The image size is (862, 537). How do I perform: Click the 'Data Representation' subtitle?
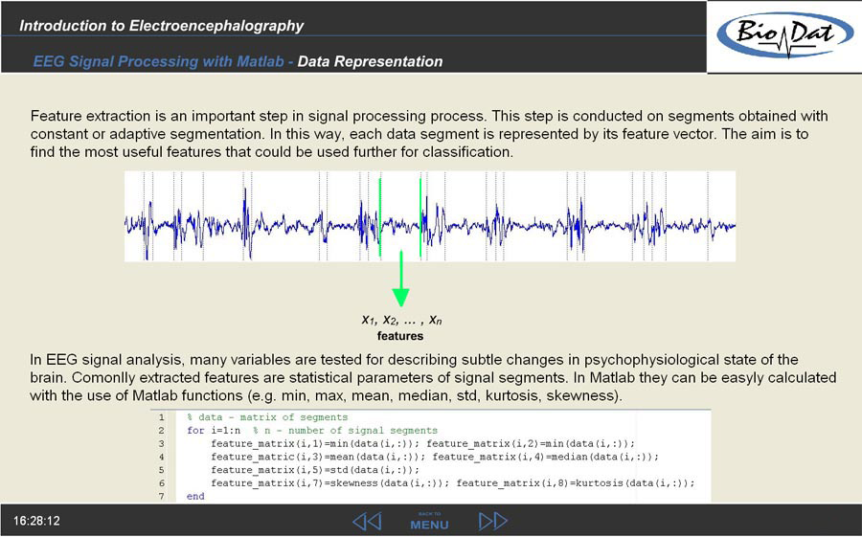(x=370, y=61)
